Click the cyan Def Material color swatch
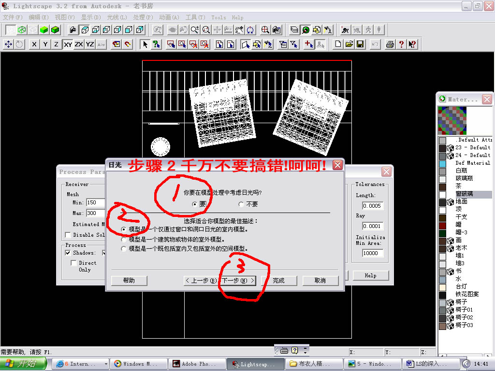Screen dimensions: 495x371 click(442, 163)
